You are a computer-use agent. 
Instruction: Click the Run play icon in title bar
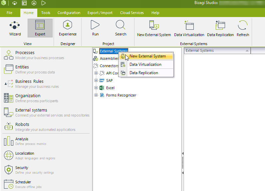[43, 3]
